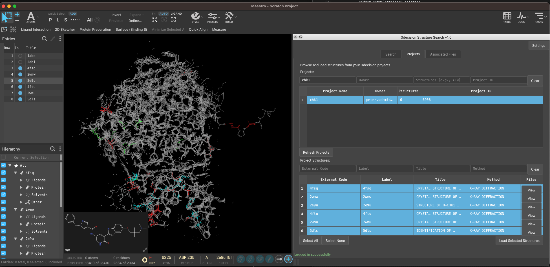Screen dimensions: 550x267
Task: Open Protein Preparation
Action: (95, 29)
